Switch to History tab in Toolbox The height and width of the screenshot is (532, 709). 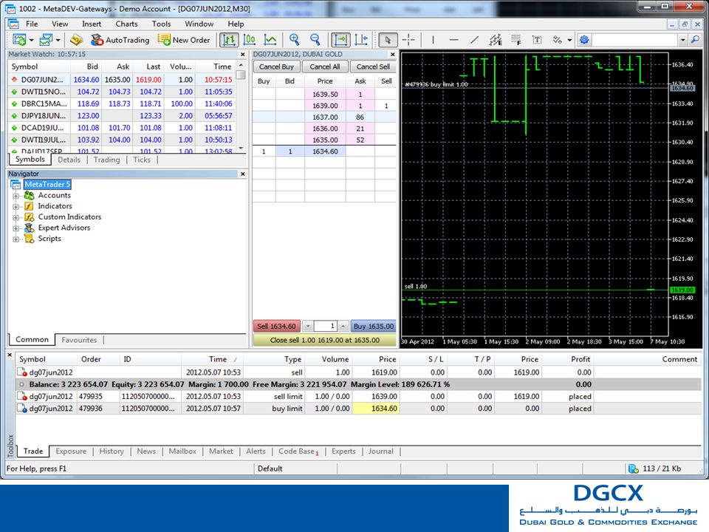(112, 451)
